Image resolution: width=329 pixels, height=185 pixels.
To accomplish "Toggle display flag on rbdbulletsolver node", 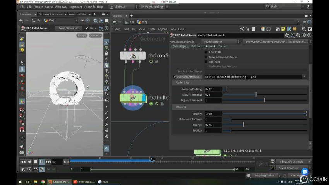I will click(x=144, y=98).
